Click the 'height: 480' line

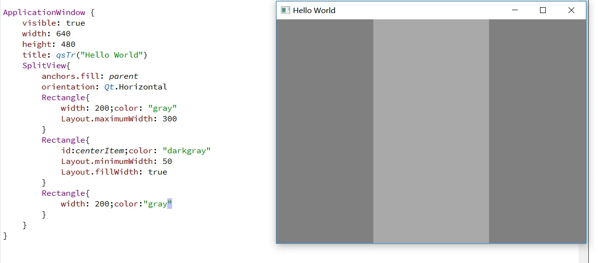49,44
